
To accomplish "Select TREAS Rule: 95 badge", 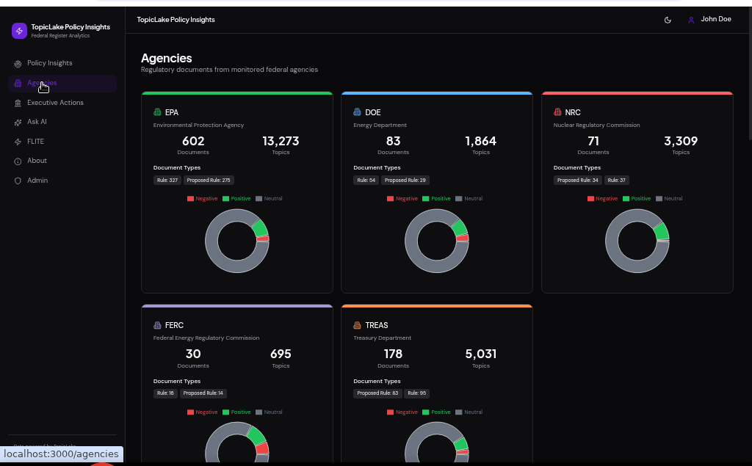I will [x=417, y=393].
